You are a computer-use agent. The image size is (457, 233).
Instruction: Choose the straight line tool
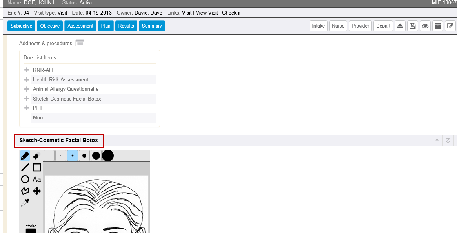tap(25, 167)
